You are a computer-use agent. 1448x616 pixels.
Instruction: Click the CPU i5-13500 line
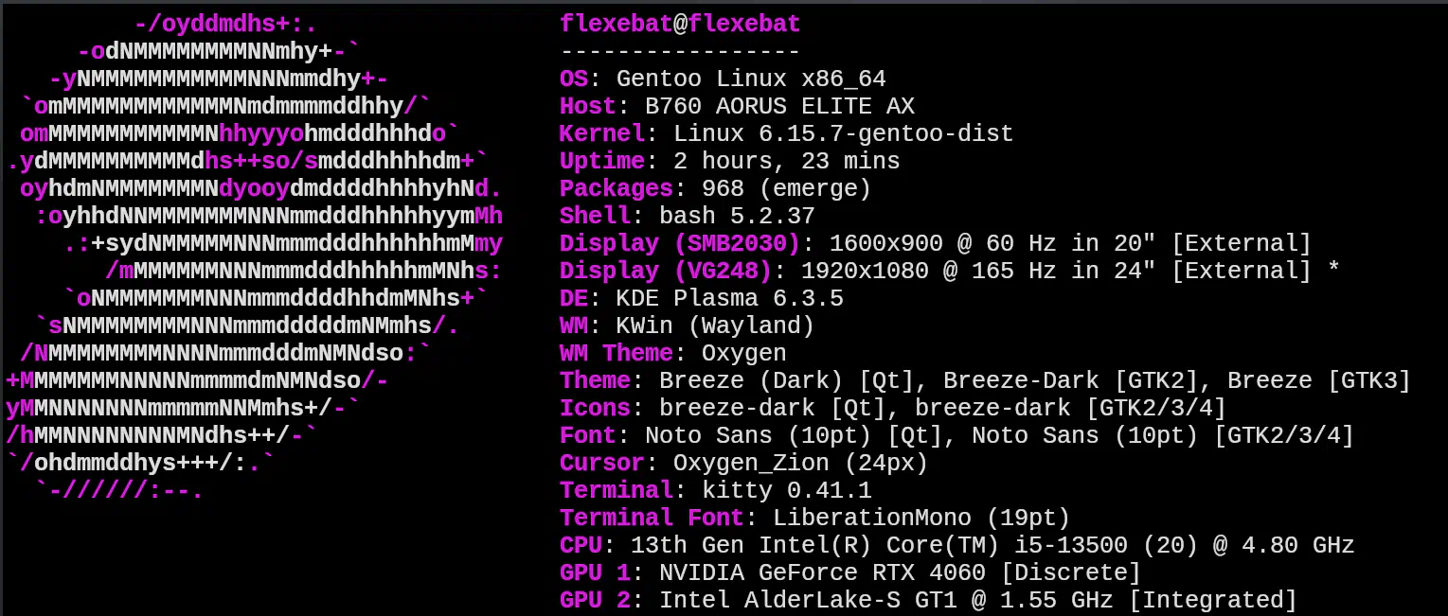(957, 545)
